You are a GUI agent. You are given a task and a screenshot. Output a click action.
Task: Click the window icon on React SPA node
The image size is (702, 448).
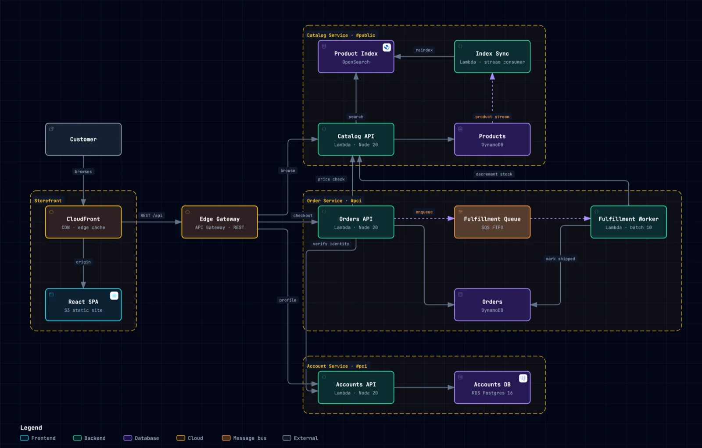51,294
